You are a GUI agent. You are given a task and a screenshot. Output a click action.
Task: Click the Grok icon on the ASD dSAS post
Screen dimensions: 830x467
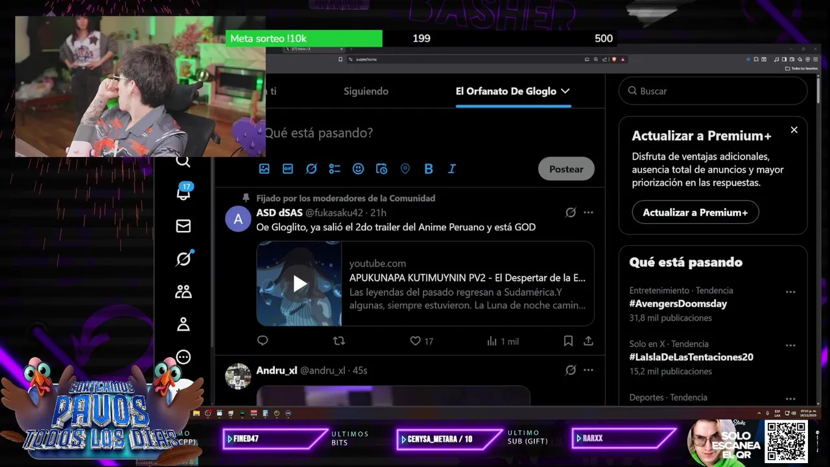pos(571,212)
